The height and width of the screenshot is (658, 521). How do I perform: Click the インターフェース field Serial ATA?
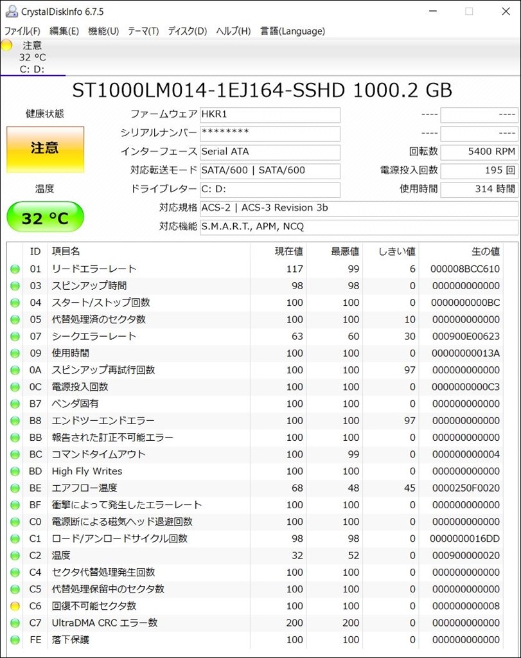[270, 152]
